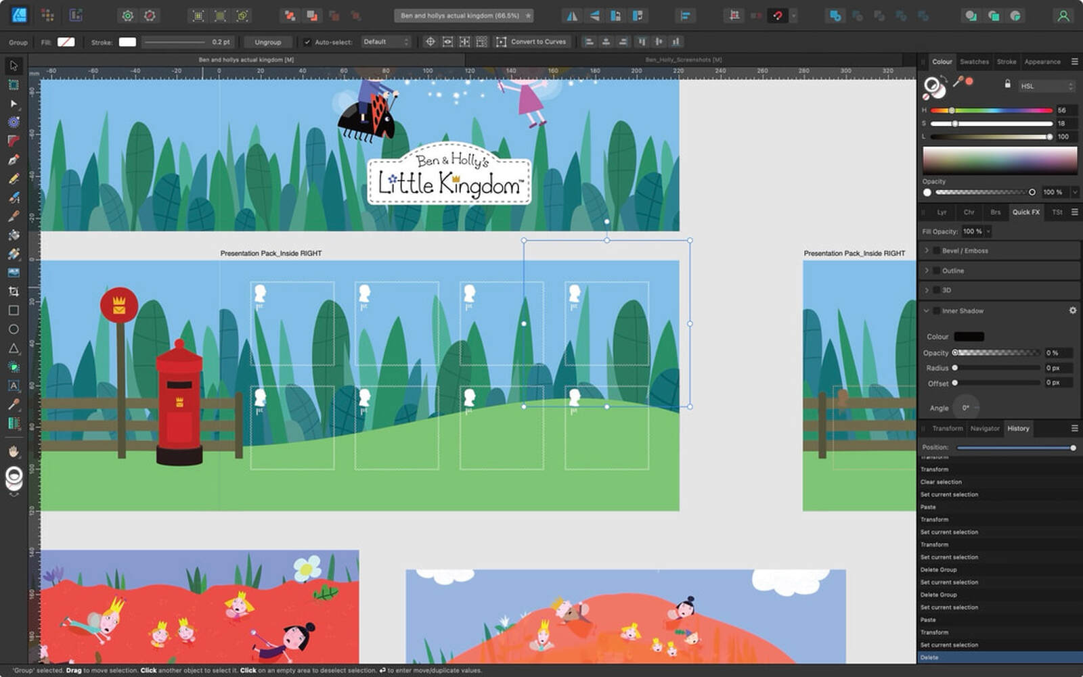
Task: Expand the Outline effect section
Action: click(x=927, y=271)
